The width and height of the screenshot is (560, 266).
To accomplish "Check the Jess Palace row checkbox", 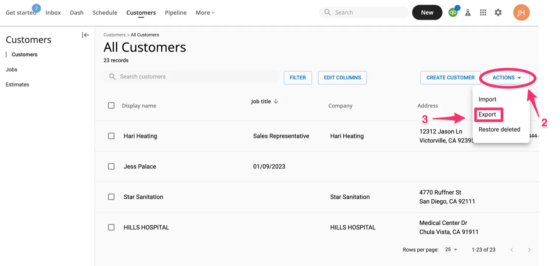I will 111,167.
